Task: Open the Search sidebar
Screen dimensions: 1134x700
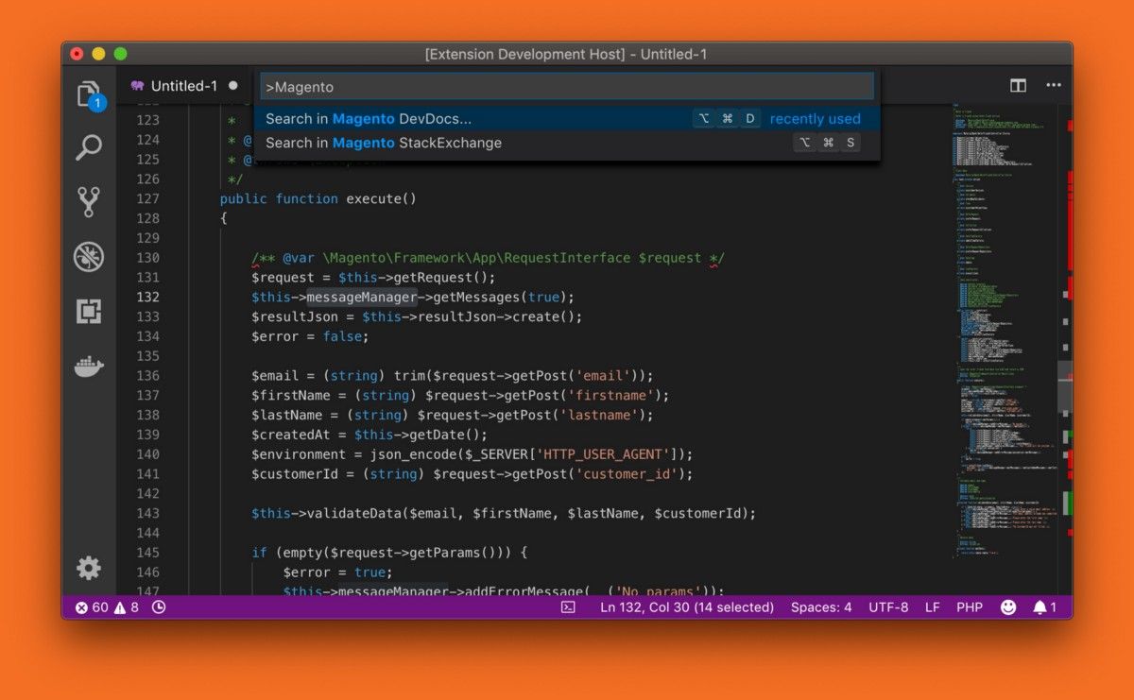Action: [88, 147]
